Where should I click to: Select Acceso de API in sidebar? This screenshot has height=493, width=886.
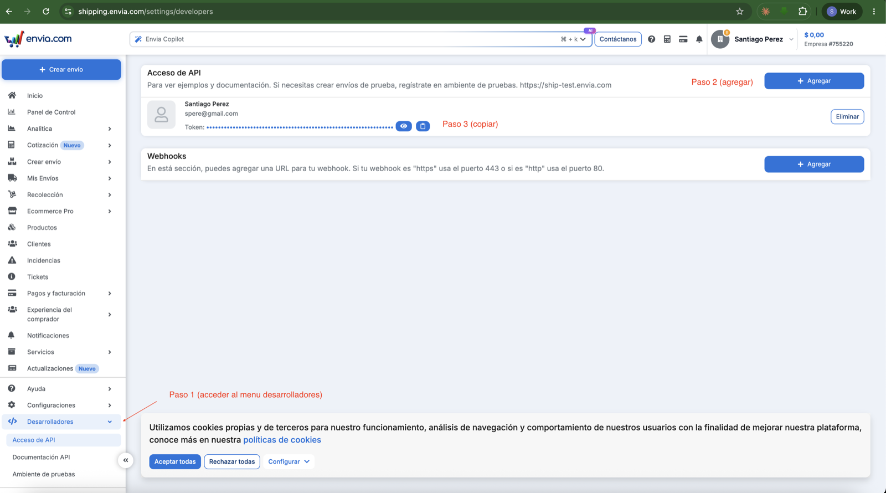tap(63, 440)
